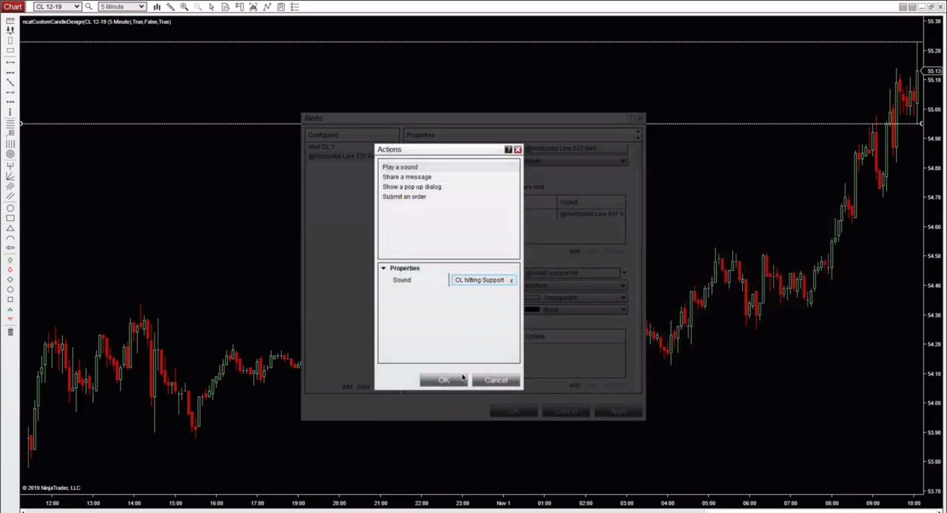Image resolution: width=947 pixels, height=513 pixels.
Task: Clear the 'CL hitting Support' sound with x
Action: [511, 281]
